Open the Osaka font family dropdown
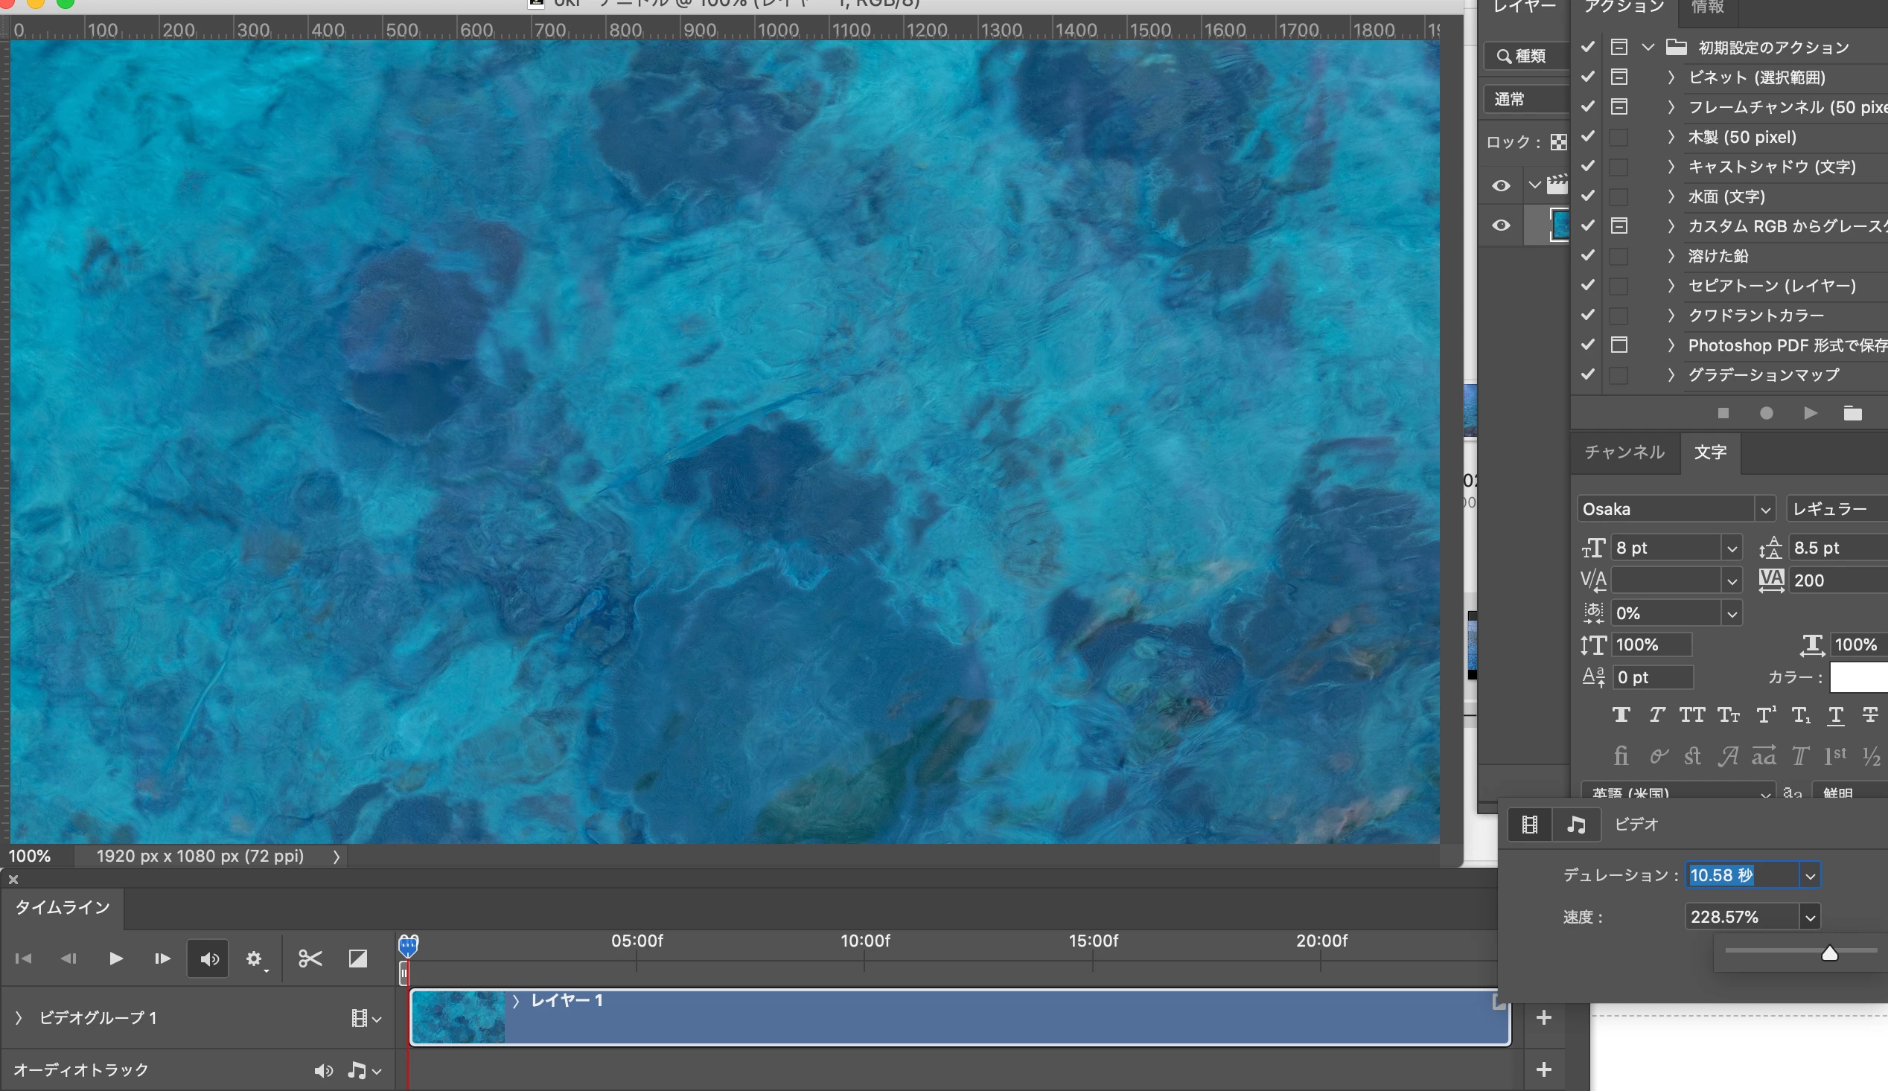Viewport: 1888px width, 1091px height. tap(1764, 510)
